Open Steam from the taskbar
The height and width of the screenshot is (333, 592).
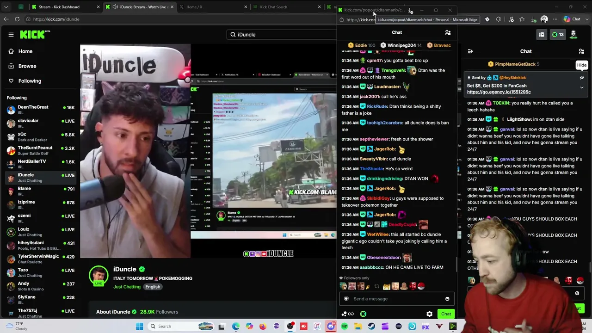click(371, 327)
